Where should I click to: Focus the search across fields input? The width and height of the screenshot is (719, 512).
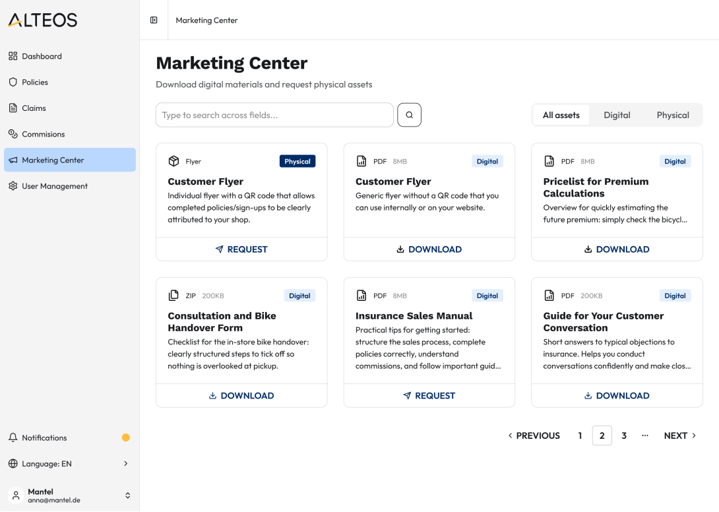pos(274,115)
